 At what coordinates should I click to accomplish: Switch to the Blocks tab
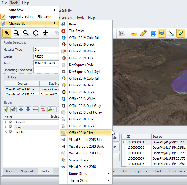45,171
